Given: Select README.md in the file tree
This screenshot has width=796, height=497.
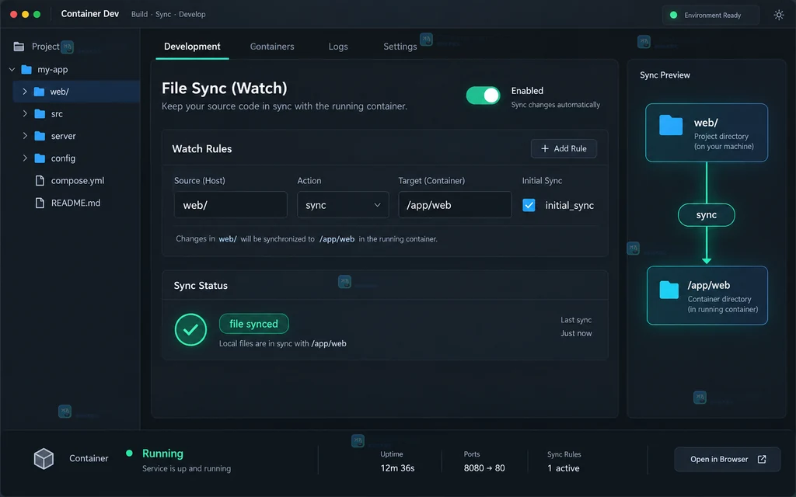Looking at the screenshot, I should [75, 203].
